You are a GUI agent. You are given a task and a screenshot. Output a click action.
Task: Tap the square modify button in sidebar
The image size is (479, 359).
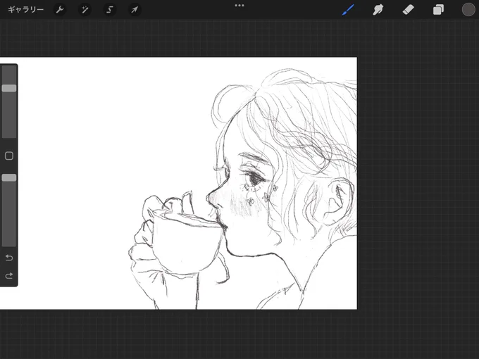click(x=9, y=156)
